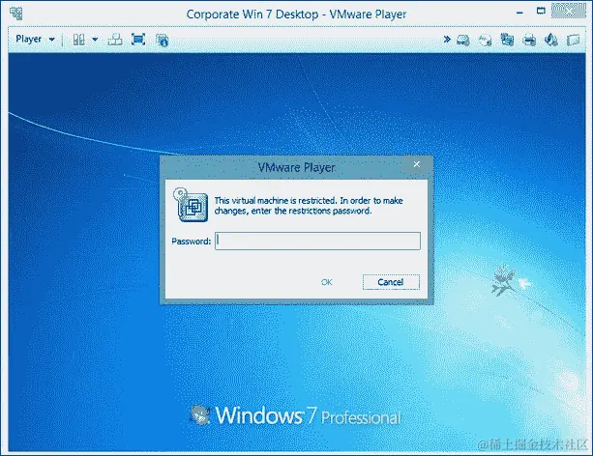Viewport: 593px width, 456px height.
Task: Click the suspend/pause virtual machine icon
Action: pos(78,40)
